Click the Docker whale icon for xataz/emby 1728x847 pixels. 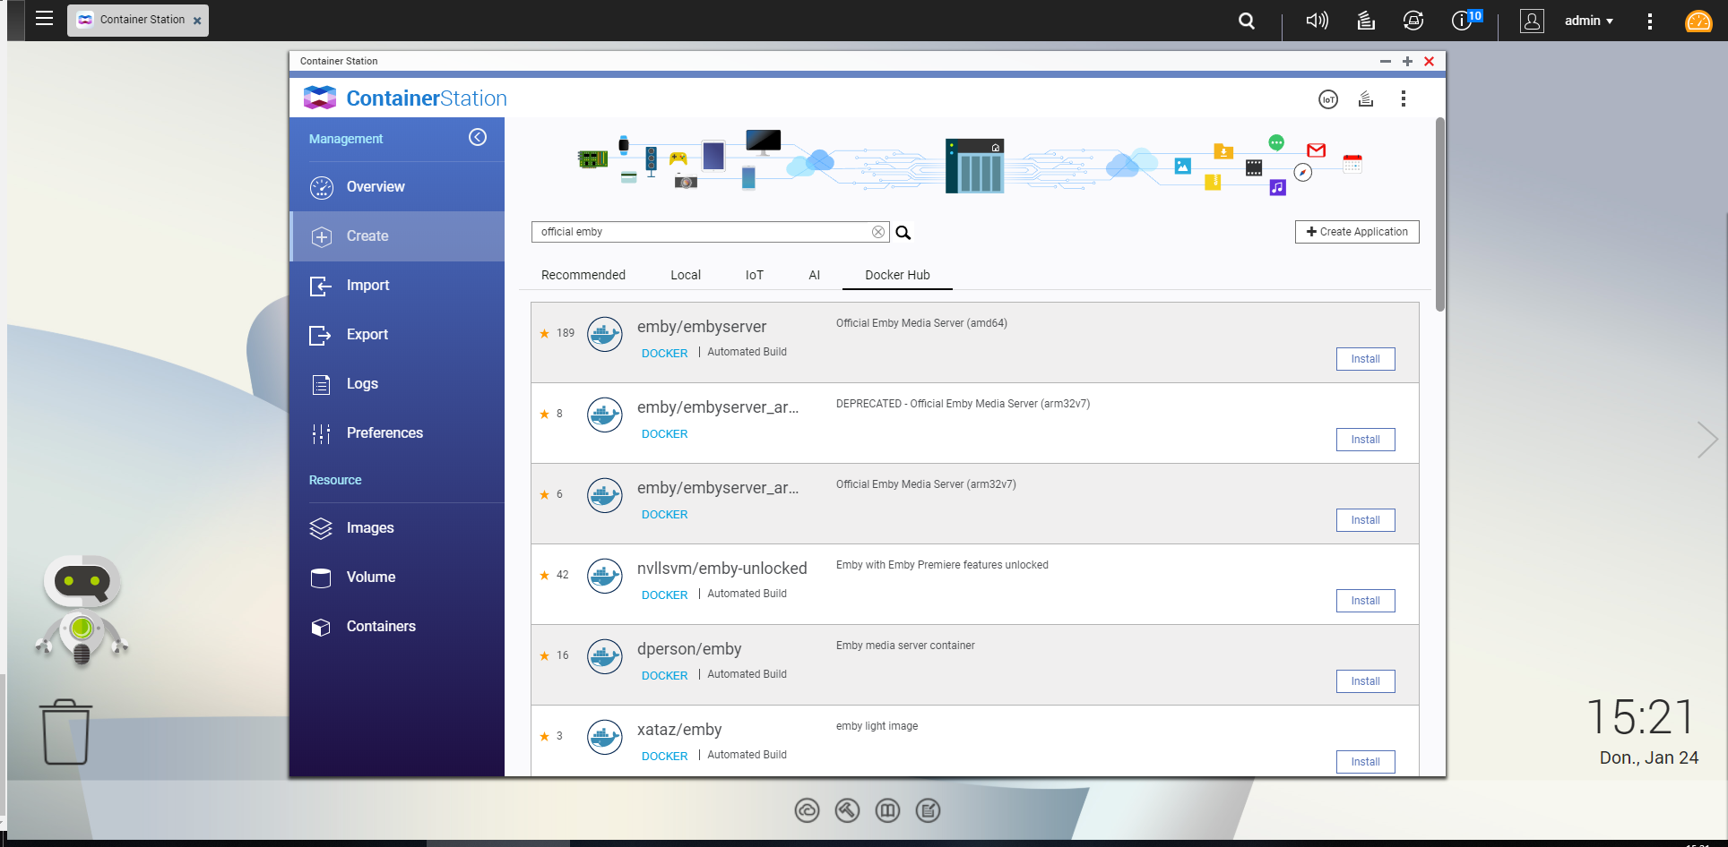click(605, 737)
